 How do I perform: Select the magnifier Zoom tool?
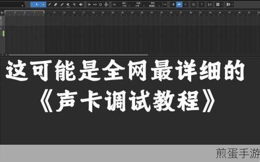pyautogui.click(x=101, y=5)
